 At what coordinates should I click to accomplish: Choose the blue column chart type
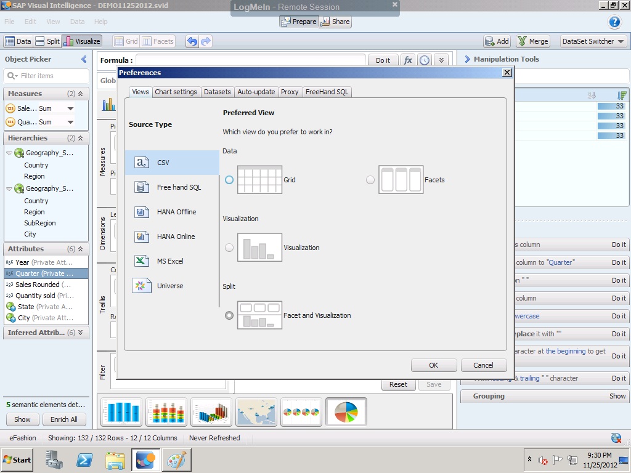121,412
